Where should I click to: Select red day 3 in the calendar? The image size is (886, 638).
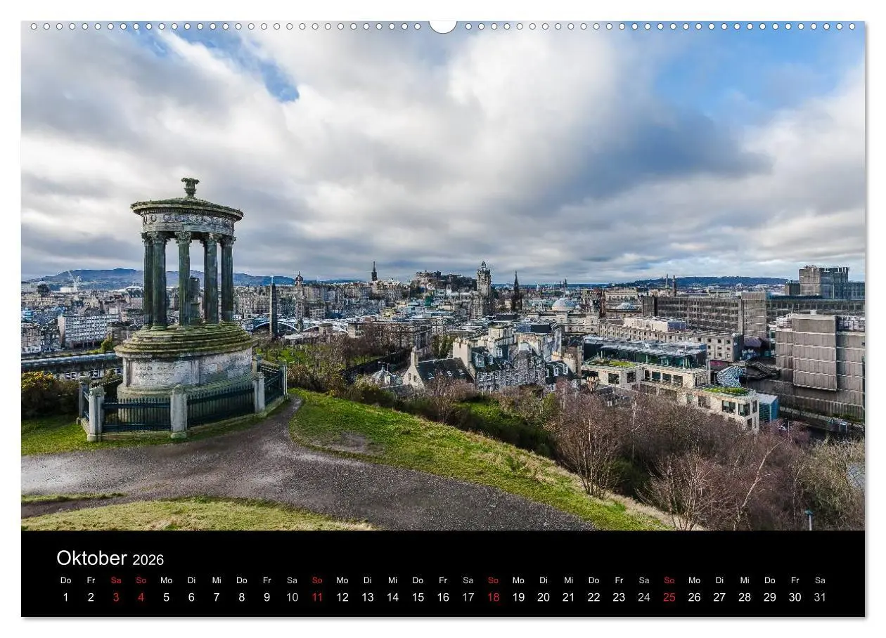pyautogui.click(x=116, y=597)
